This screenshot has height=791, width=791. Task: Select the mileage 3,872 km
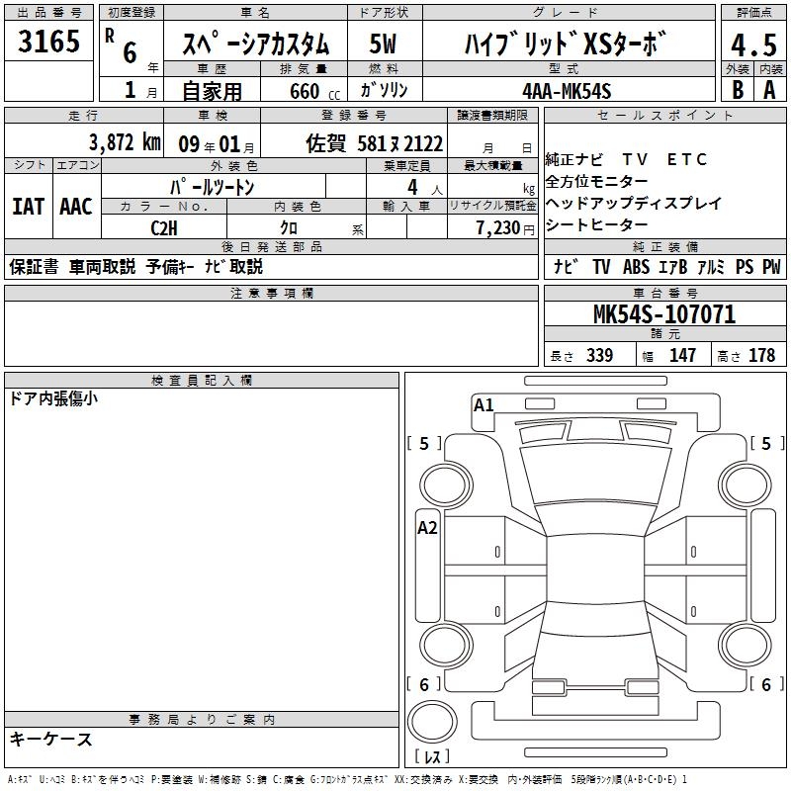[x=125, y=142]
